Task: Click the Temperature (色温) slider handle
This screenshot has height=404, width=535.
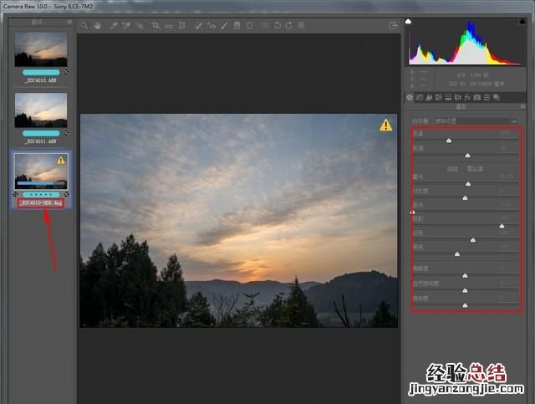Action: pyautogui.click(x=449, y=141)
